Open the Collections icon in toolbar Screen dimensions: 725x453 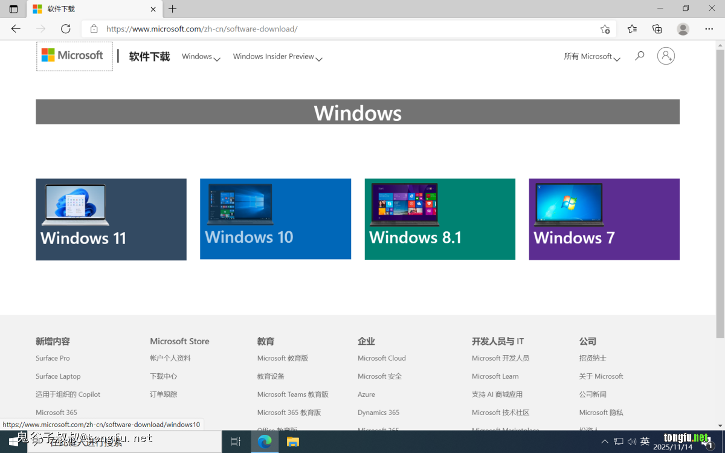click(x=657, y=29)
